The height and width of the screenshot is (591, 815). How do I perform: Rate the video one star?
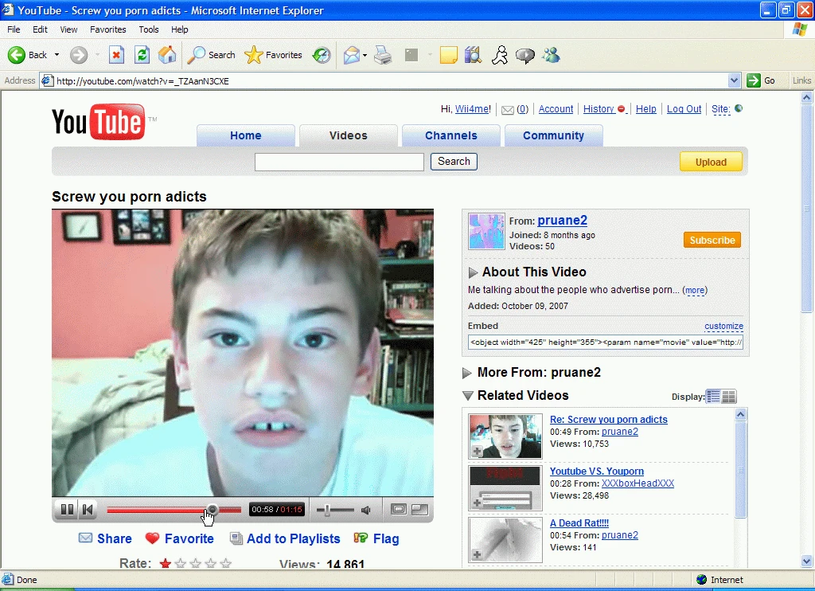166,563
